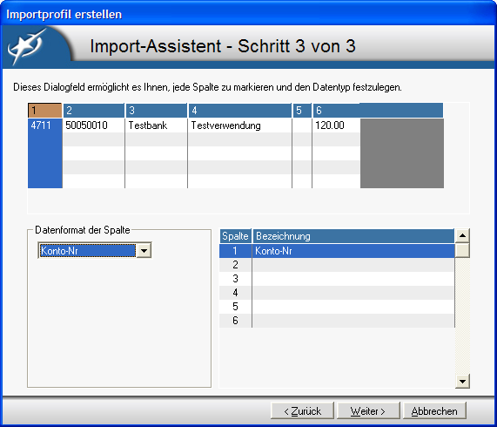Select column header 5 in preview grid
The height and width of the screenshot is (427, 497).
tap(302, 111)
